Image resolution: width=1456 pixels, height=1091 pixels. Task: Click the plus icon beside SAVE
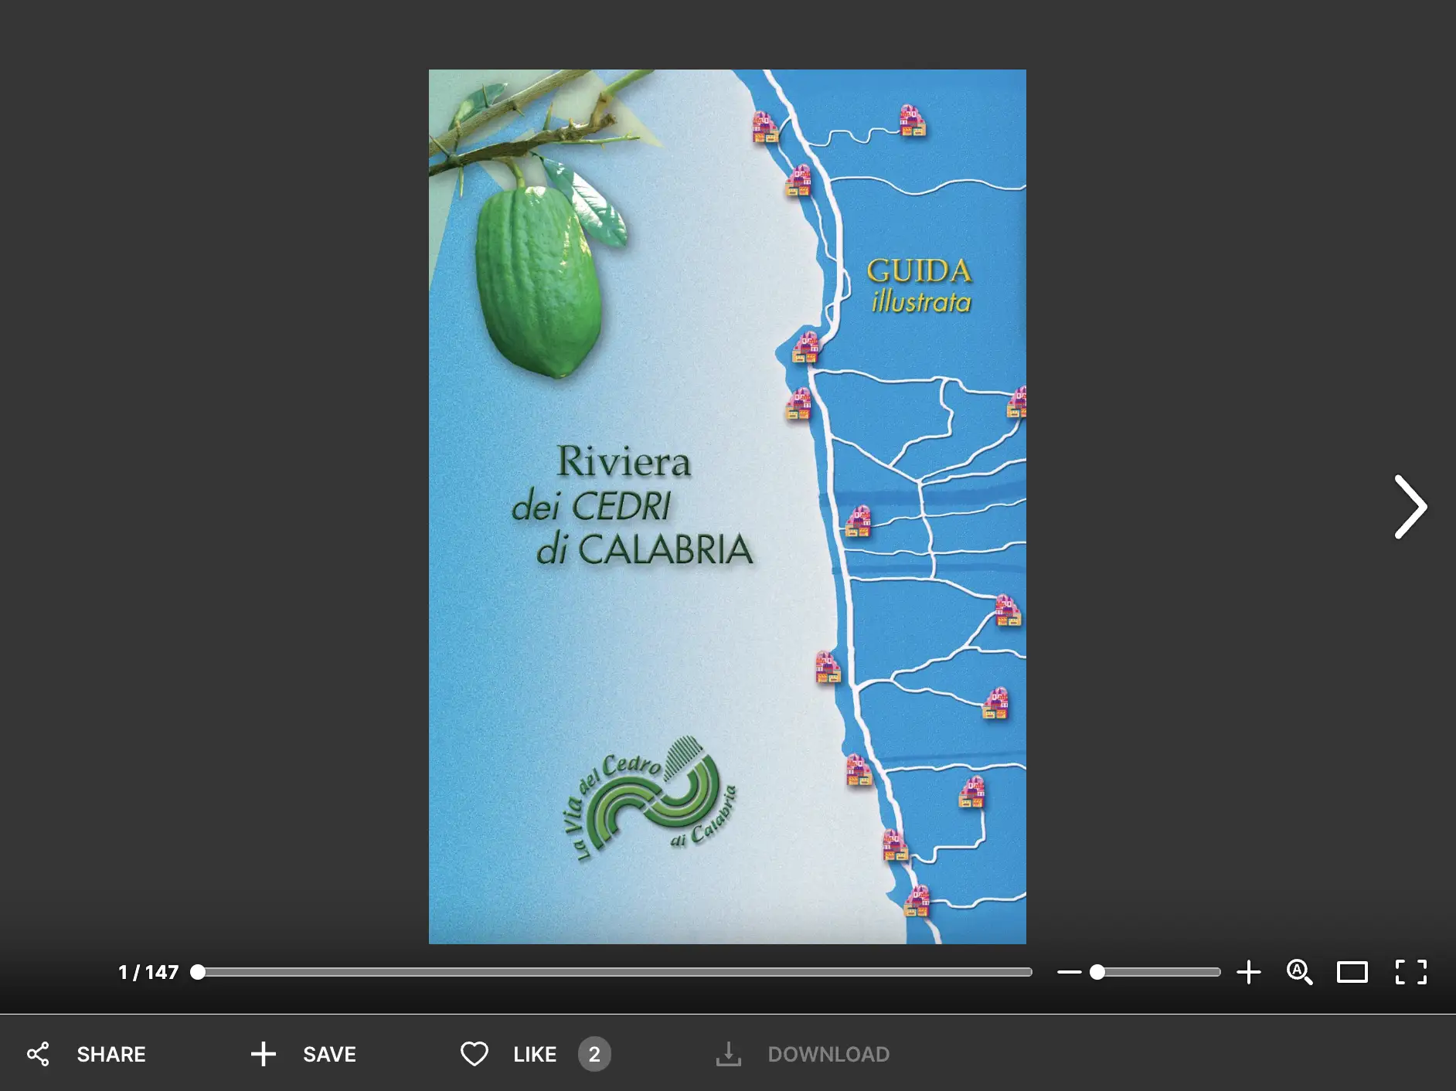263,1054
